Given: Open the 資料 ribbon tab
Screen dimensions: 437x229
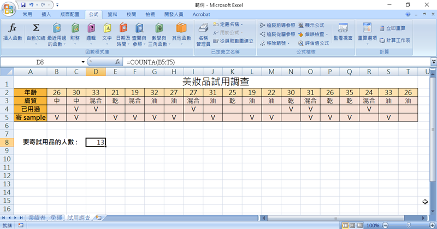Looking at the screenshot, I should pos(112,14).
